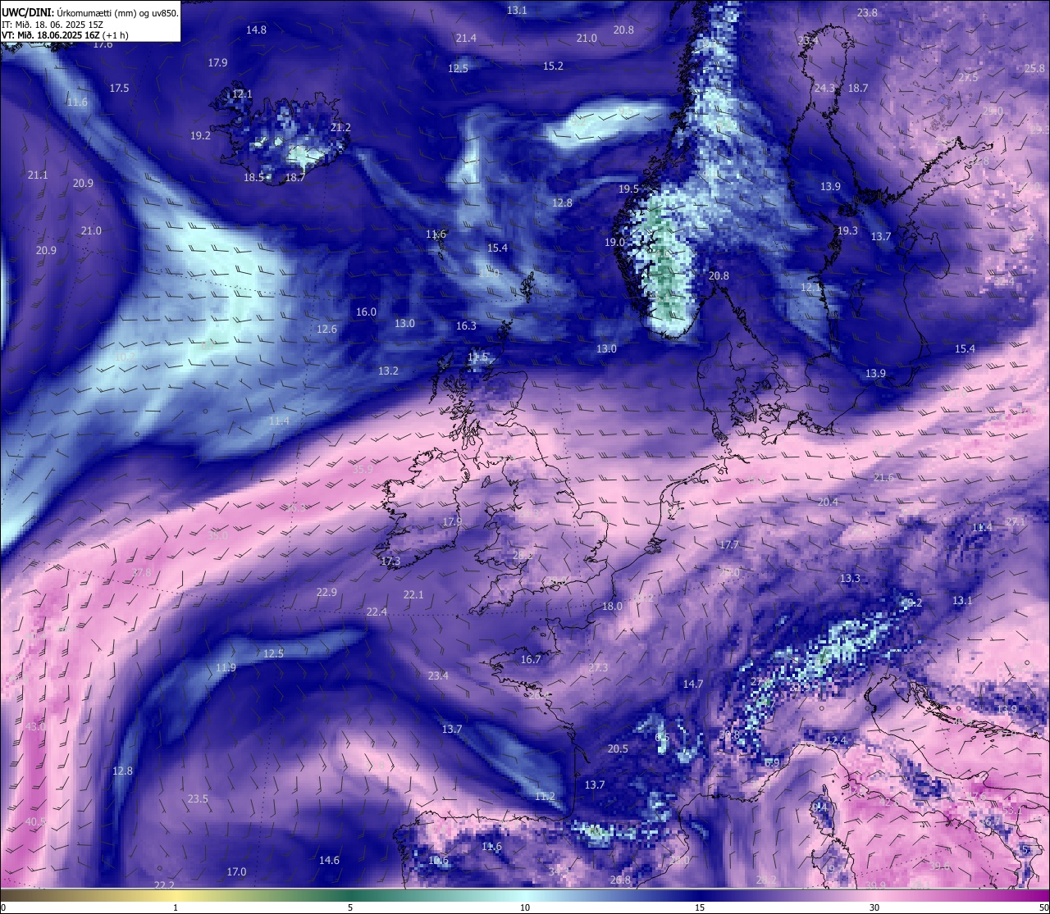
Task: Click the 18.0 value label
Action: click(x=612, y=607)
